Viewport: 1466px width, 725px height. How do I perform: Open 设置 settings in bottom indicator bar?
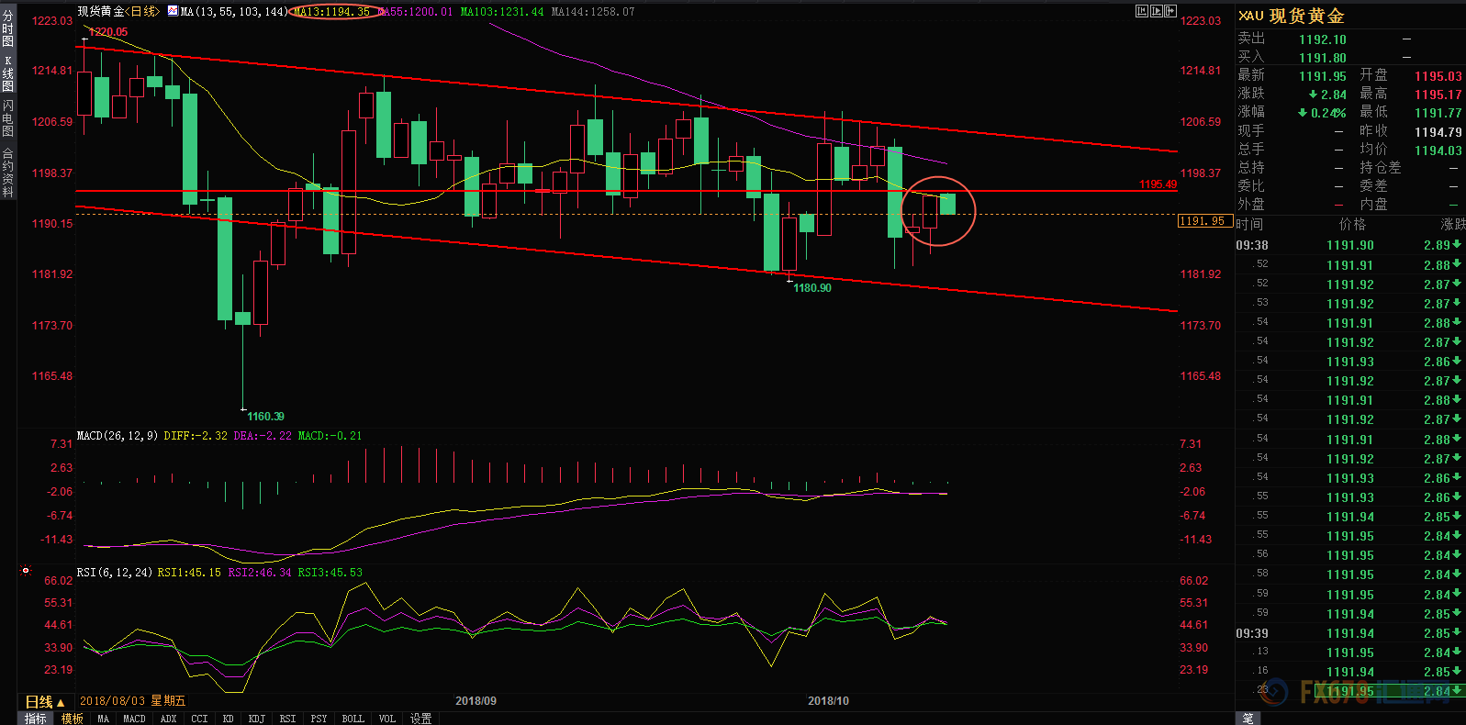[420, 719]
